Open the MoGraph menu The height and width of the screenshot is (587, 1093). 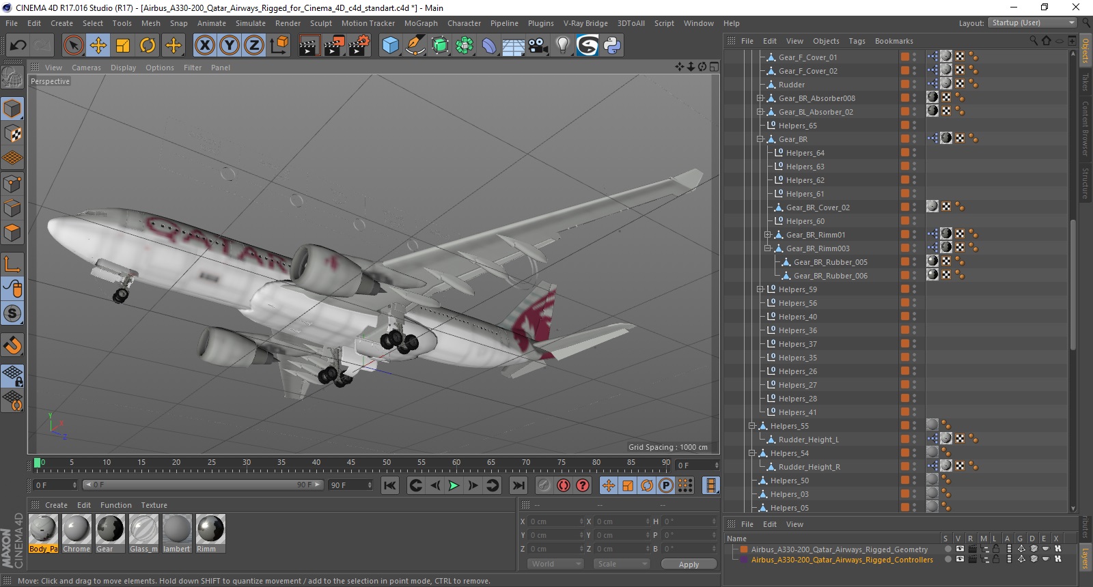tap(421, 23)
